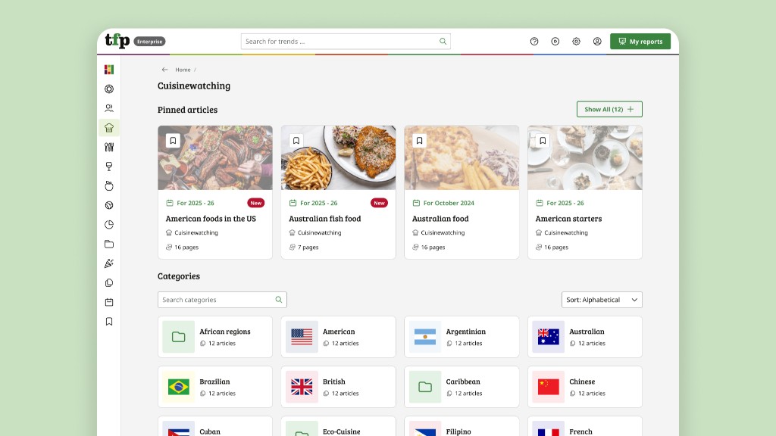Open the globe sidebar icon
Screen dimensions: 776x436
point(109,205)
